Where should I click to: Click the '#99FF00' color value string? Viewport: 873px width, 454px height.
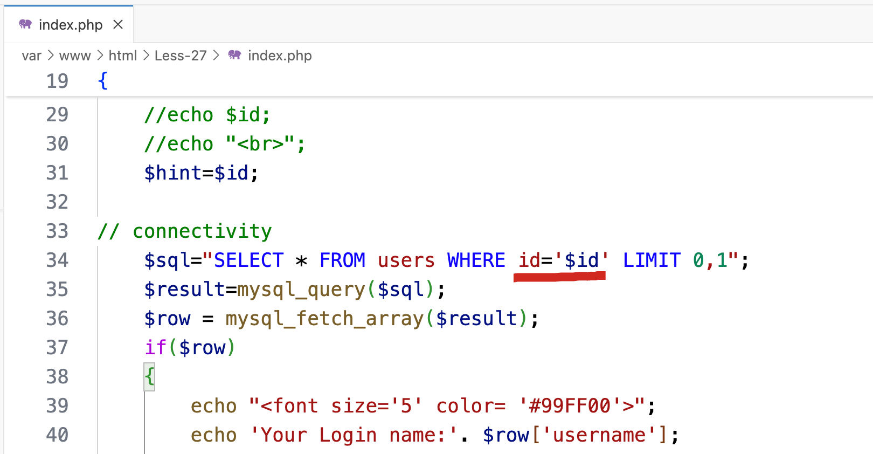point(570,406)
